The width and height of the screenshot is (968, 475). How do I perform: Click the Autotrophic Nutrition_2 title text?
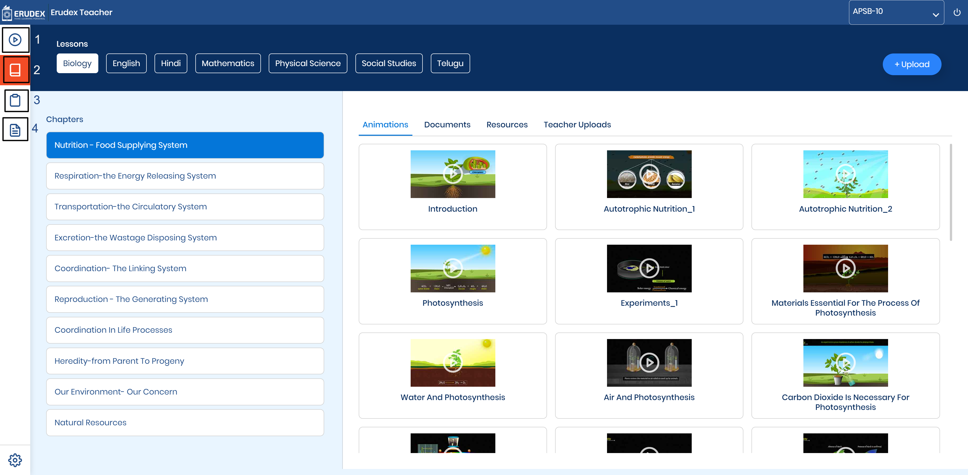click(x=845, y=209)
